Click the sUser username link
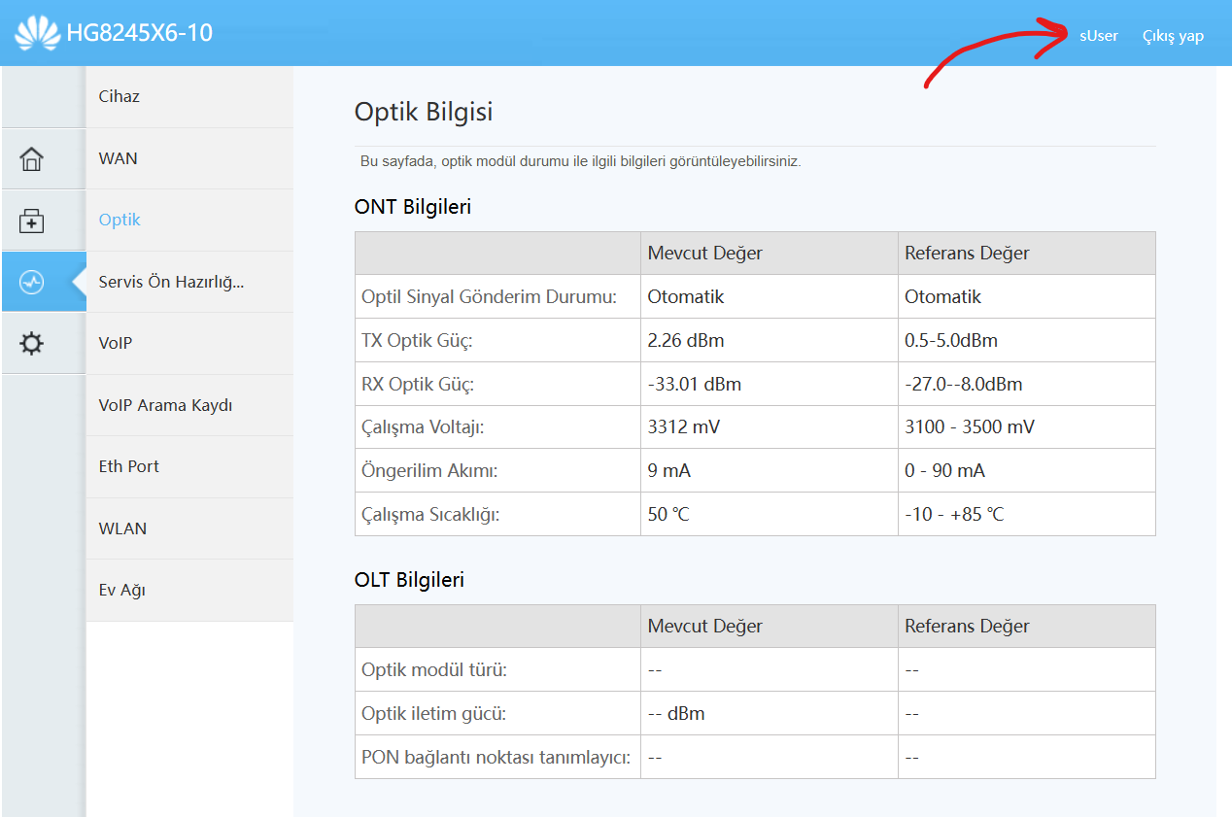This screenshot has width=1232, height=817. [1099, 35]
